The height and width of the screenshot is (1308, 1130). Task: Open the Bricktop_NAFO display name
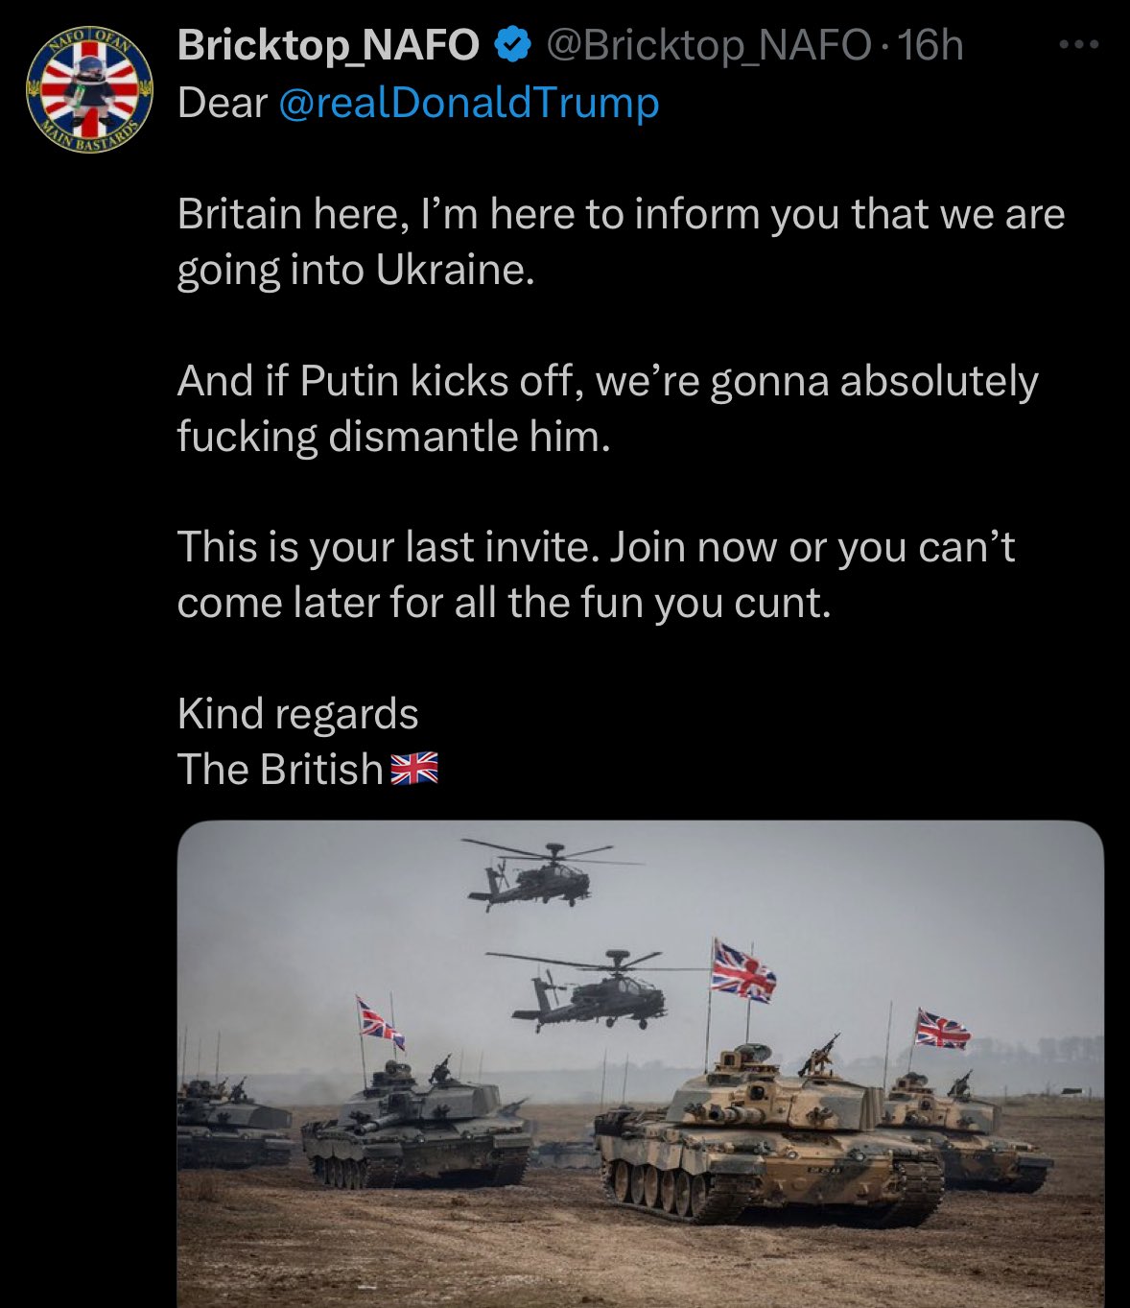click(x=328, y=44)
